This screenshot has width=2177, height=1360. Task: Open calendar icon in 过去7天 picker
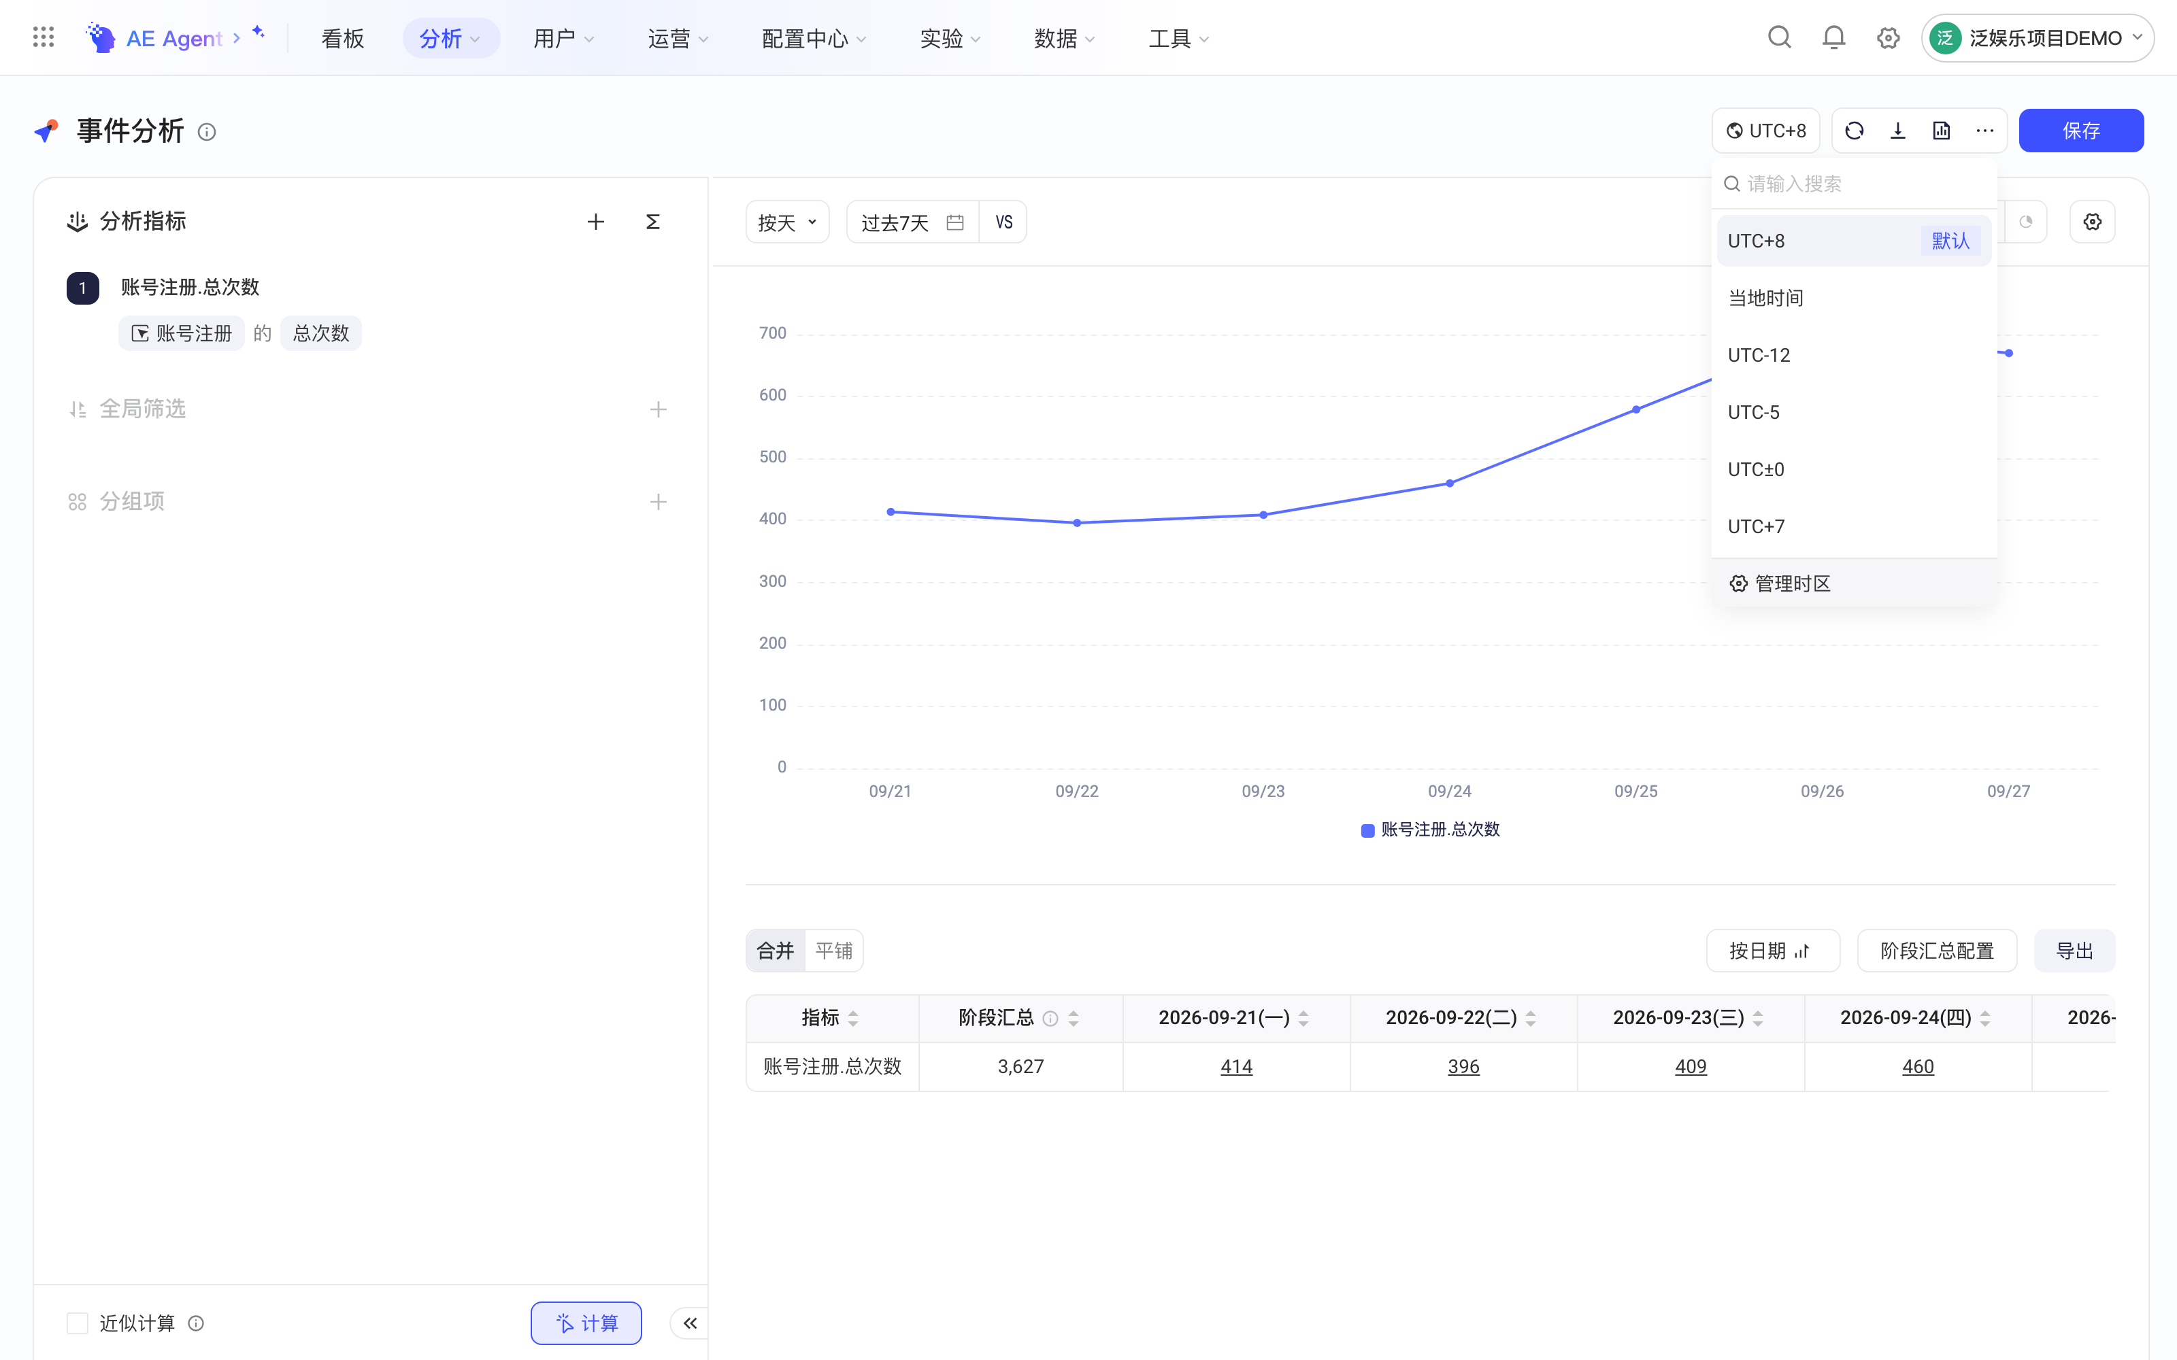955,222
